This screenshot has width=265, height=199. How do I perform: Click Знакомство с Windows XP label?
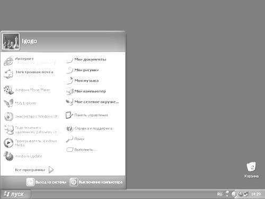pyautogui.click(x=36, y=117)
